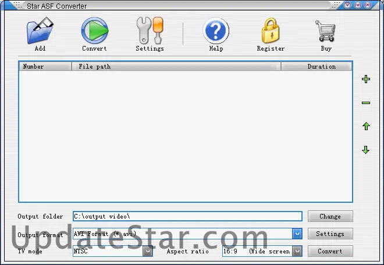Screen dimensions: 384x265
Task: Open the wrench and screwdriver Settings icon
Action: [150, 30]
